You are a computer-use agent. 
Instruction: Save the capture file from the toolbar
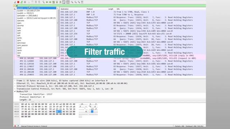coord(32,2)
